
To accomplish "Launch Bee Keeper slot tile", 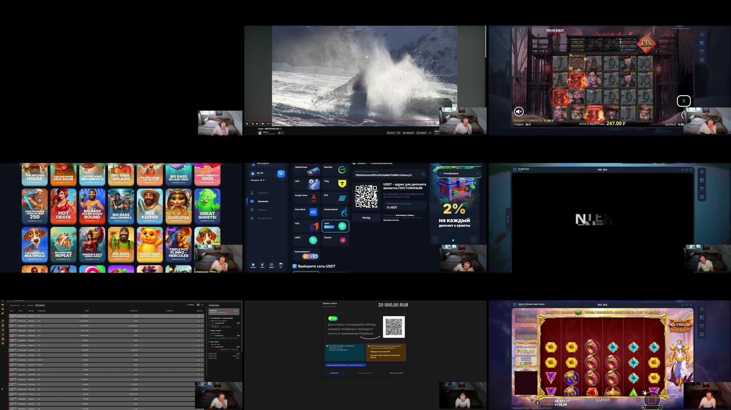I will [150, 206].
